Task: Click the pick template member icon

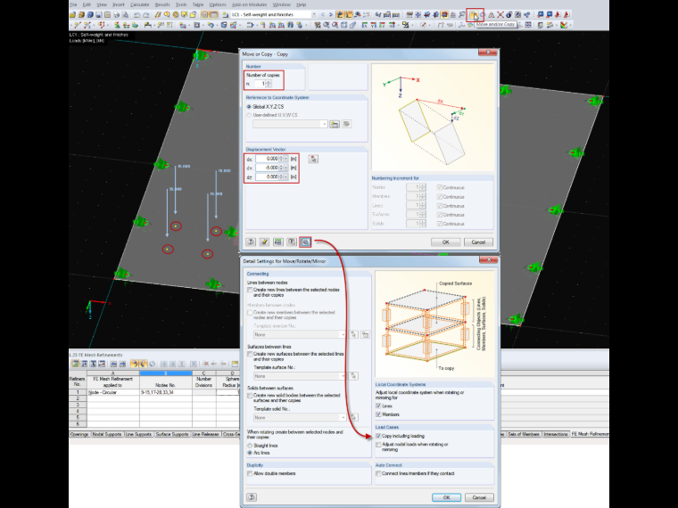Action: pos(353,334)
